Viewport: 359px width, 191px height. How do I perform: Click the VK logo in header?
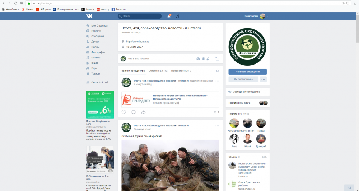tap(89, 16)
